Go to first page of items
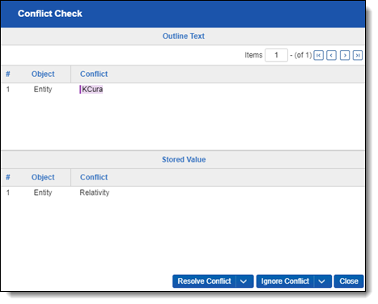Image resolution: width=378 pixels, height=304 pixels. tap(318, 55)
